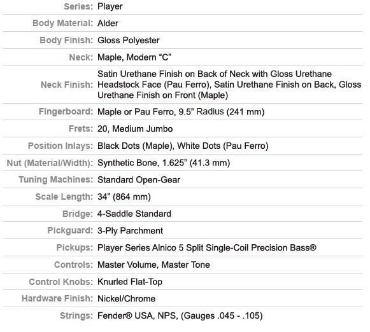370x332 pixels.
Task: Click the Standard Open-Gear tuning machines text
Action: tap(139, 180)
